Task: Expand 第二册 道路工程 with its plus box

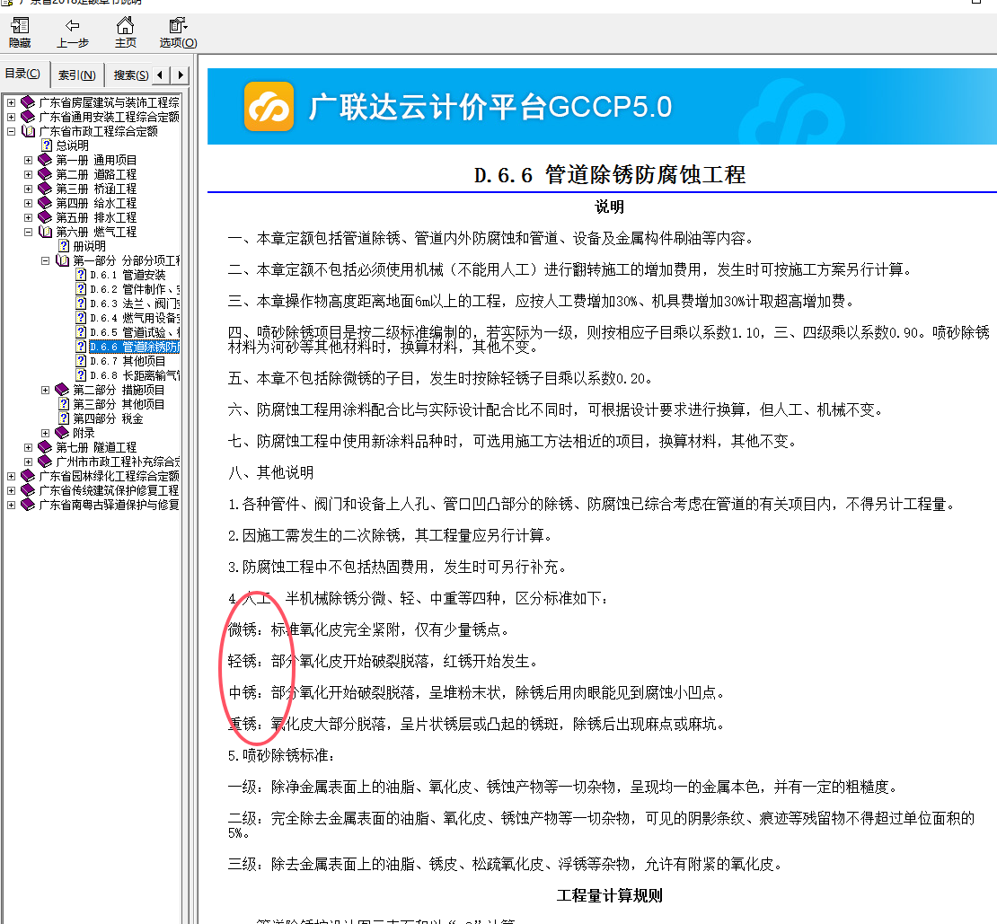Action: pos(28,174)
